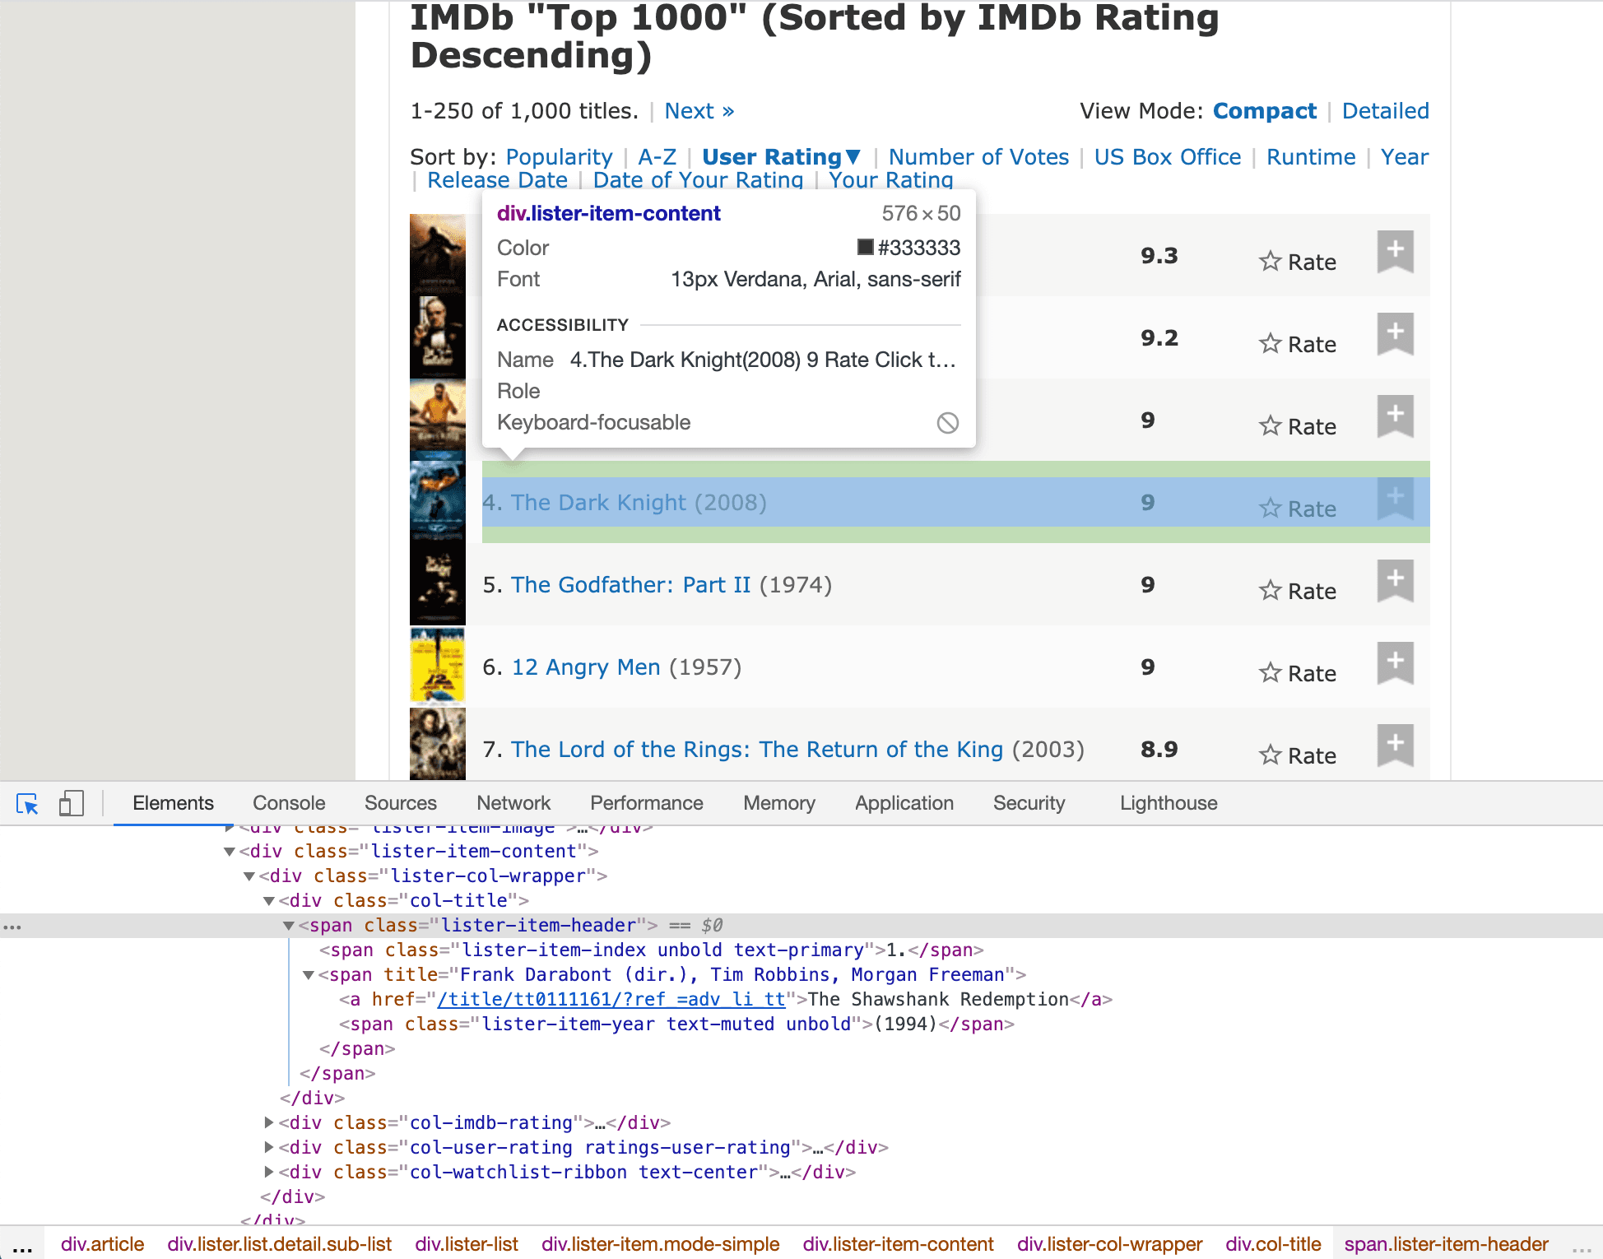Viewport: 1603px width, 1259px height.
Task: Add The Godfather: Part II to watchlist
Action: tap(1396, 580)
